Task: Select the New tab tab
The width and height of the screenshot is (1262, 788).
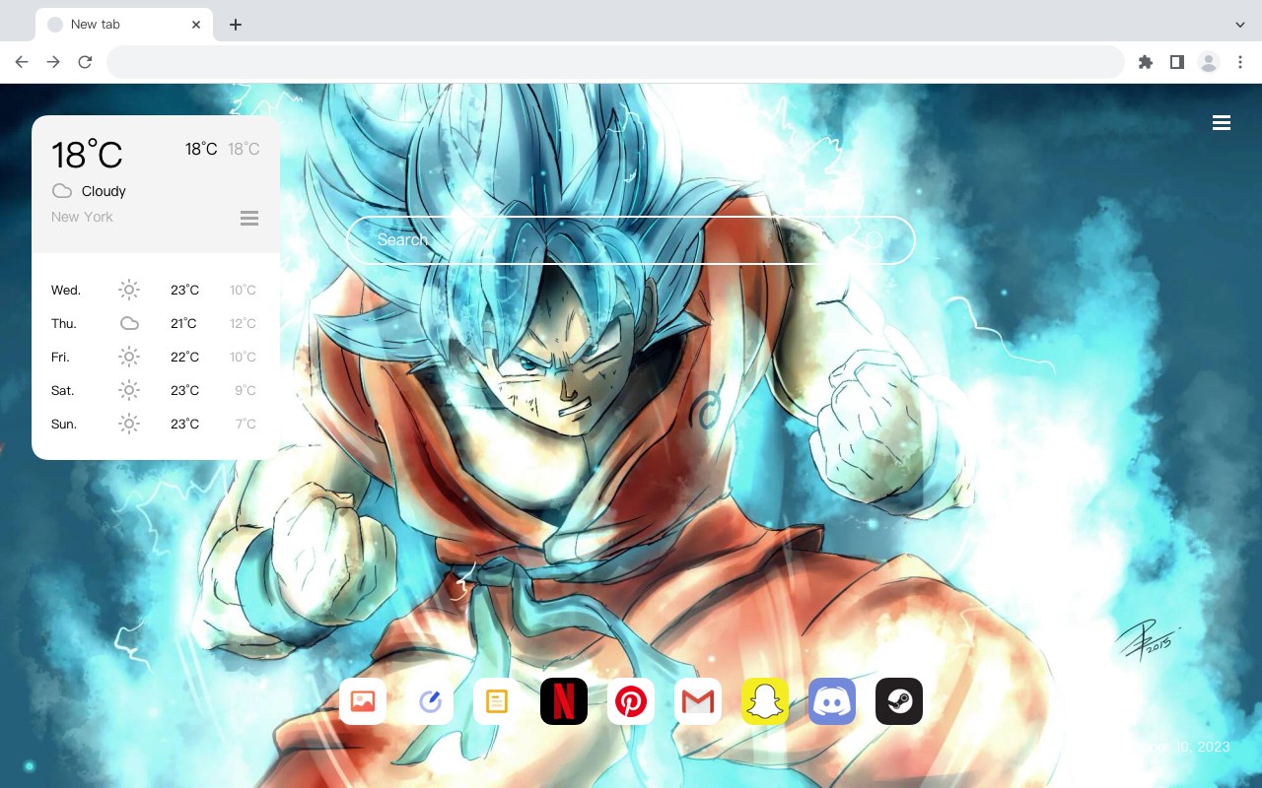Action: click(x=124, y=25)
